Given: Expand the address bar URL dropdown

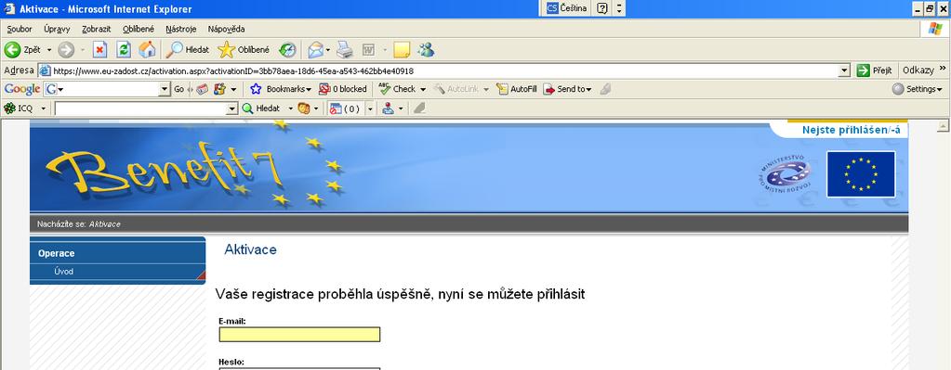Looking at the screenshot, I should coord(845,70).
